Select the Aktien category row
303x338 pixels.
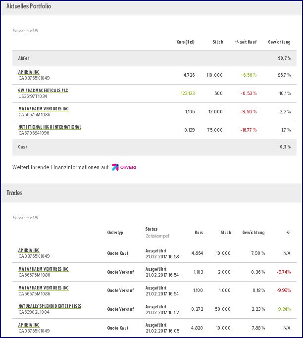[x=24, y=58]
